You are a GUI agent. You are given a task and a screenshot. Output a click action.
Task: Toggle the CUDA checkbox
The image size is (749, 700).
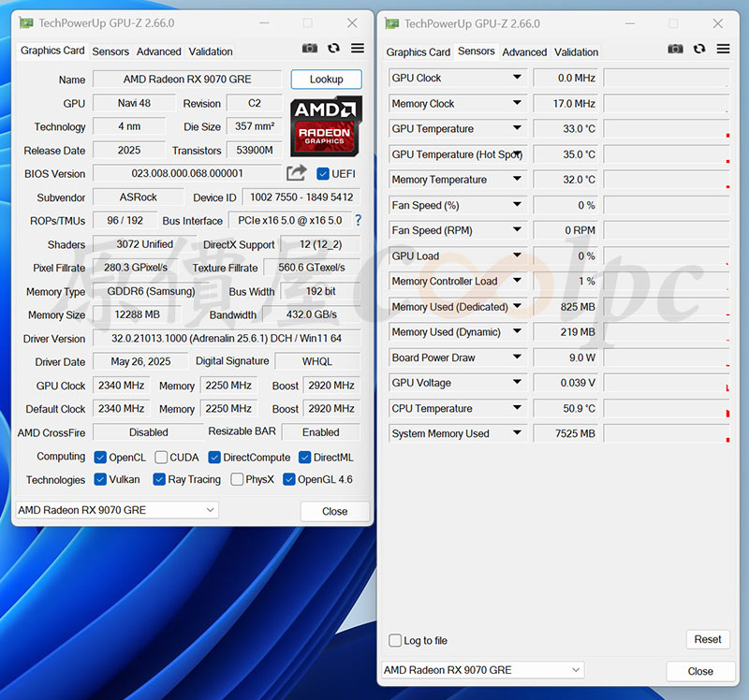pyautogui.click(x=161, y=458)
